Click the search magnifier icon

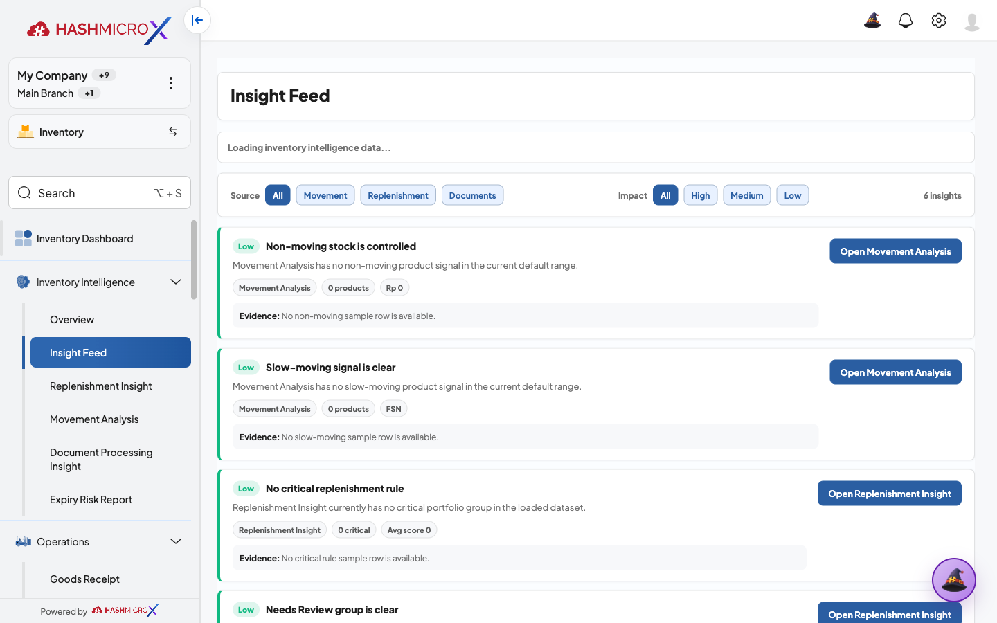tap(24, 192)
